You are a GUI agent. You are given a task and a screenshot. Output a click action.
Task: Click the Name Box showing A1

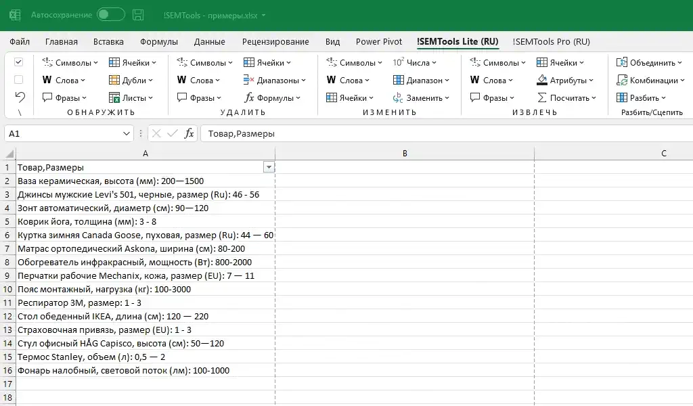(x=63, y=133)
